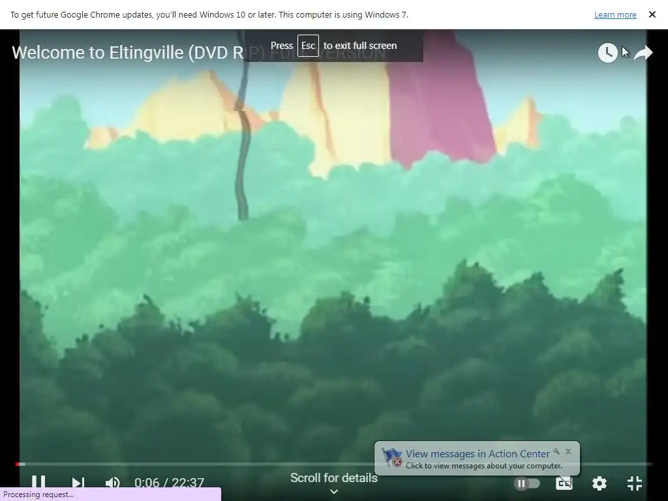Viewport: 668px width, 501px height.
Task: Click Scroll for details chevron
Action: pos(334,491)
